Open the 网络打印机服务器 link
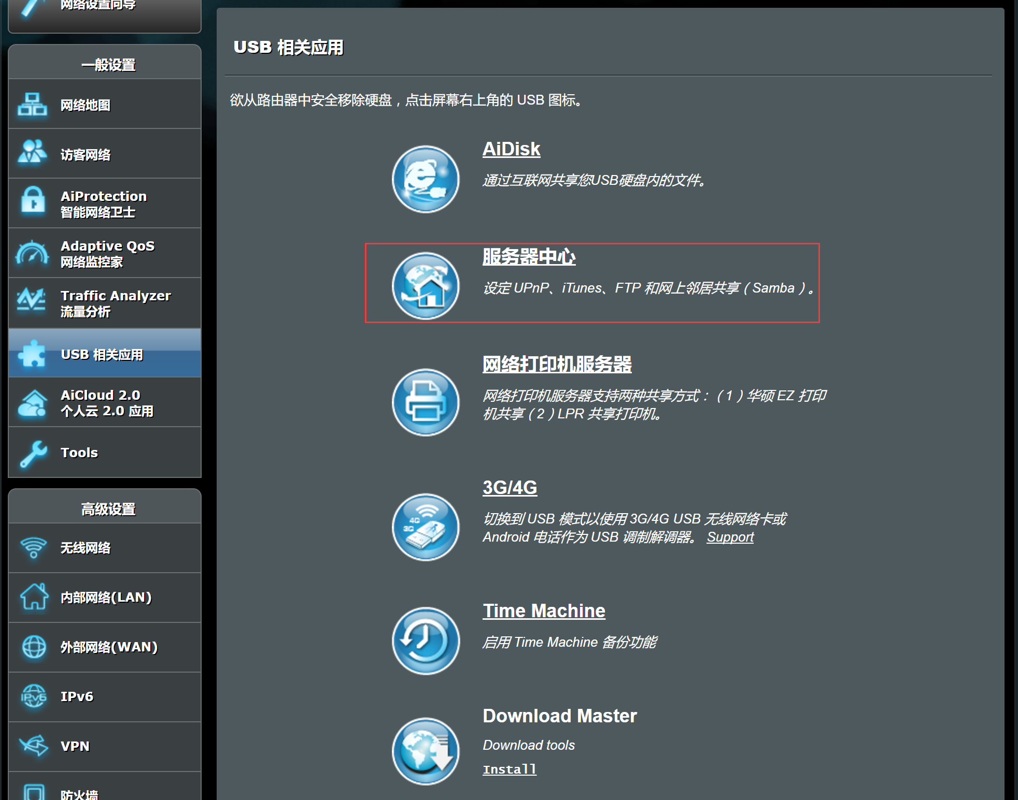Screen dimensions: 1018x800 tap(557, 365)
